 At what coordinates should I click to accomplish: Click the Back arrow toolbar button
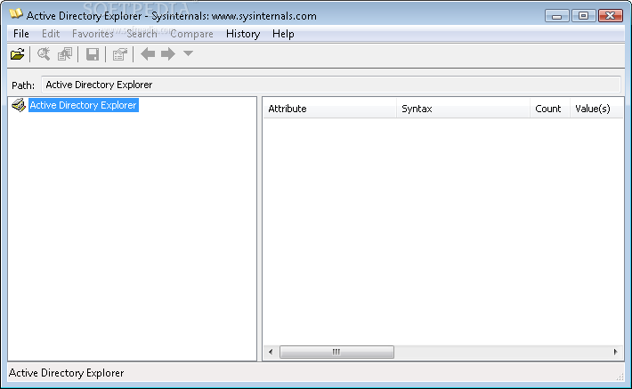coord(148,53)
